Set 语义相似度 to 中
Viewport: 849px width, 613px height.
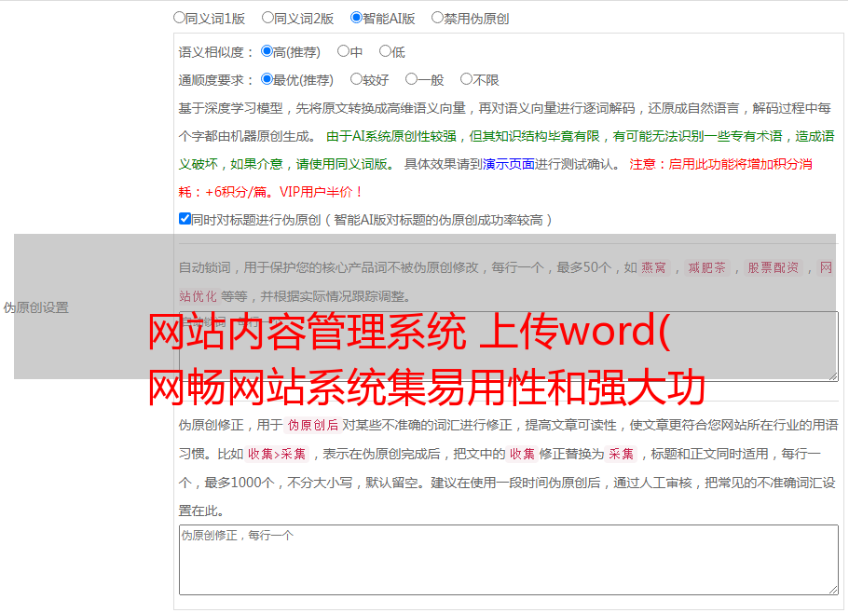coord(343,51)
